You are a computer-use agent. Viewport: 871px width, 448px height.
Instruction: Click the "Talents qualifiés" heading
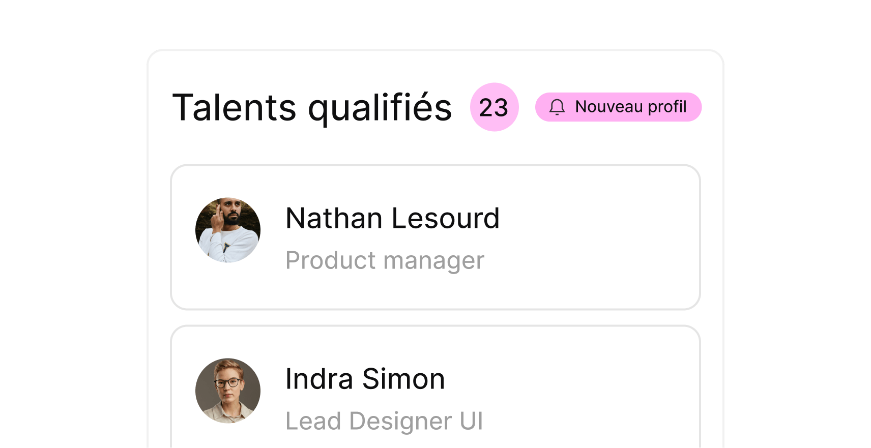pos(312,108)
